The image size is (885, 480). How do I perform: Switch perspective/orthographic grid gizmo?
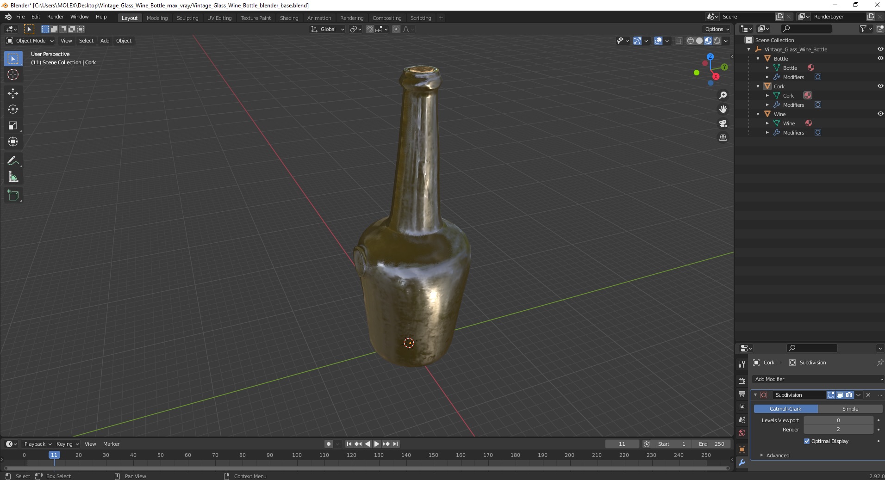[x=723, y=137]
